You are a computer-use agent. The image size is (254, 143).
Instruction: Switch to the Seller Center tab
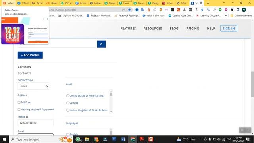[9, 3]
